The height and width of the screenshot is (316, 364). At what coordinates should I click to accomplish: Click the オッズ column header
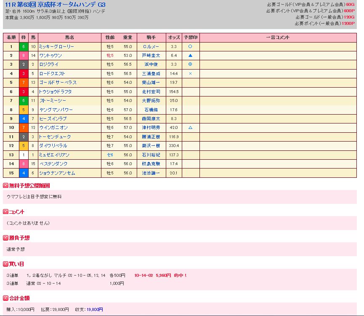(173, 37)
